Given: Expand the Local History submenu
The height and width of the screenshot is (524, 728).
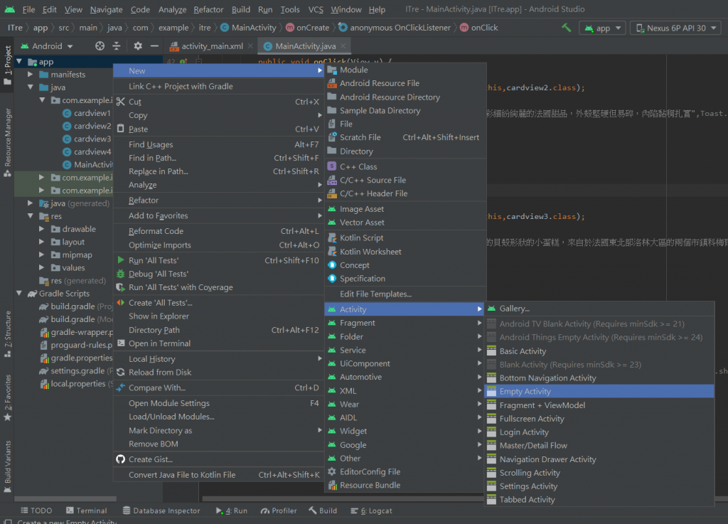Looking at the screenshot, I should (219, 359).
